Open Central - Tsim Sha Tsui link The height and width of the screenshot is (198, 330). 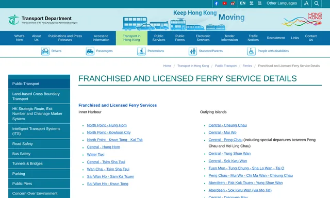(x=106, y=162)
